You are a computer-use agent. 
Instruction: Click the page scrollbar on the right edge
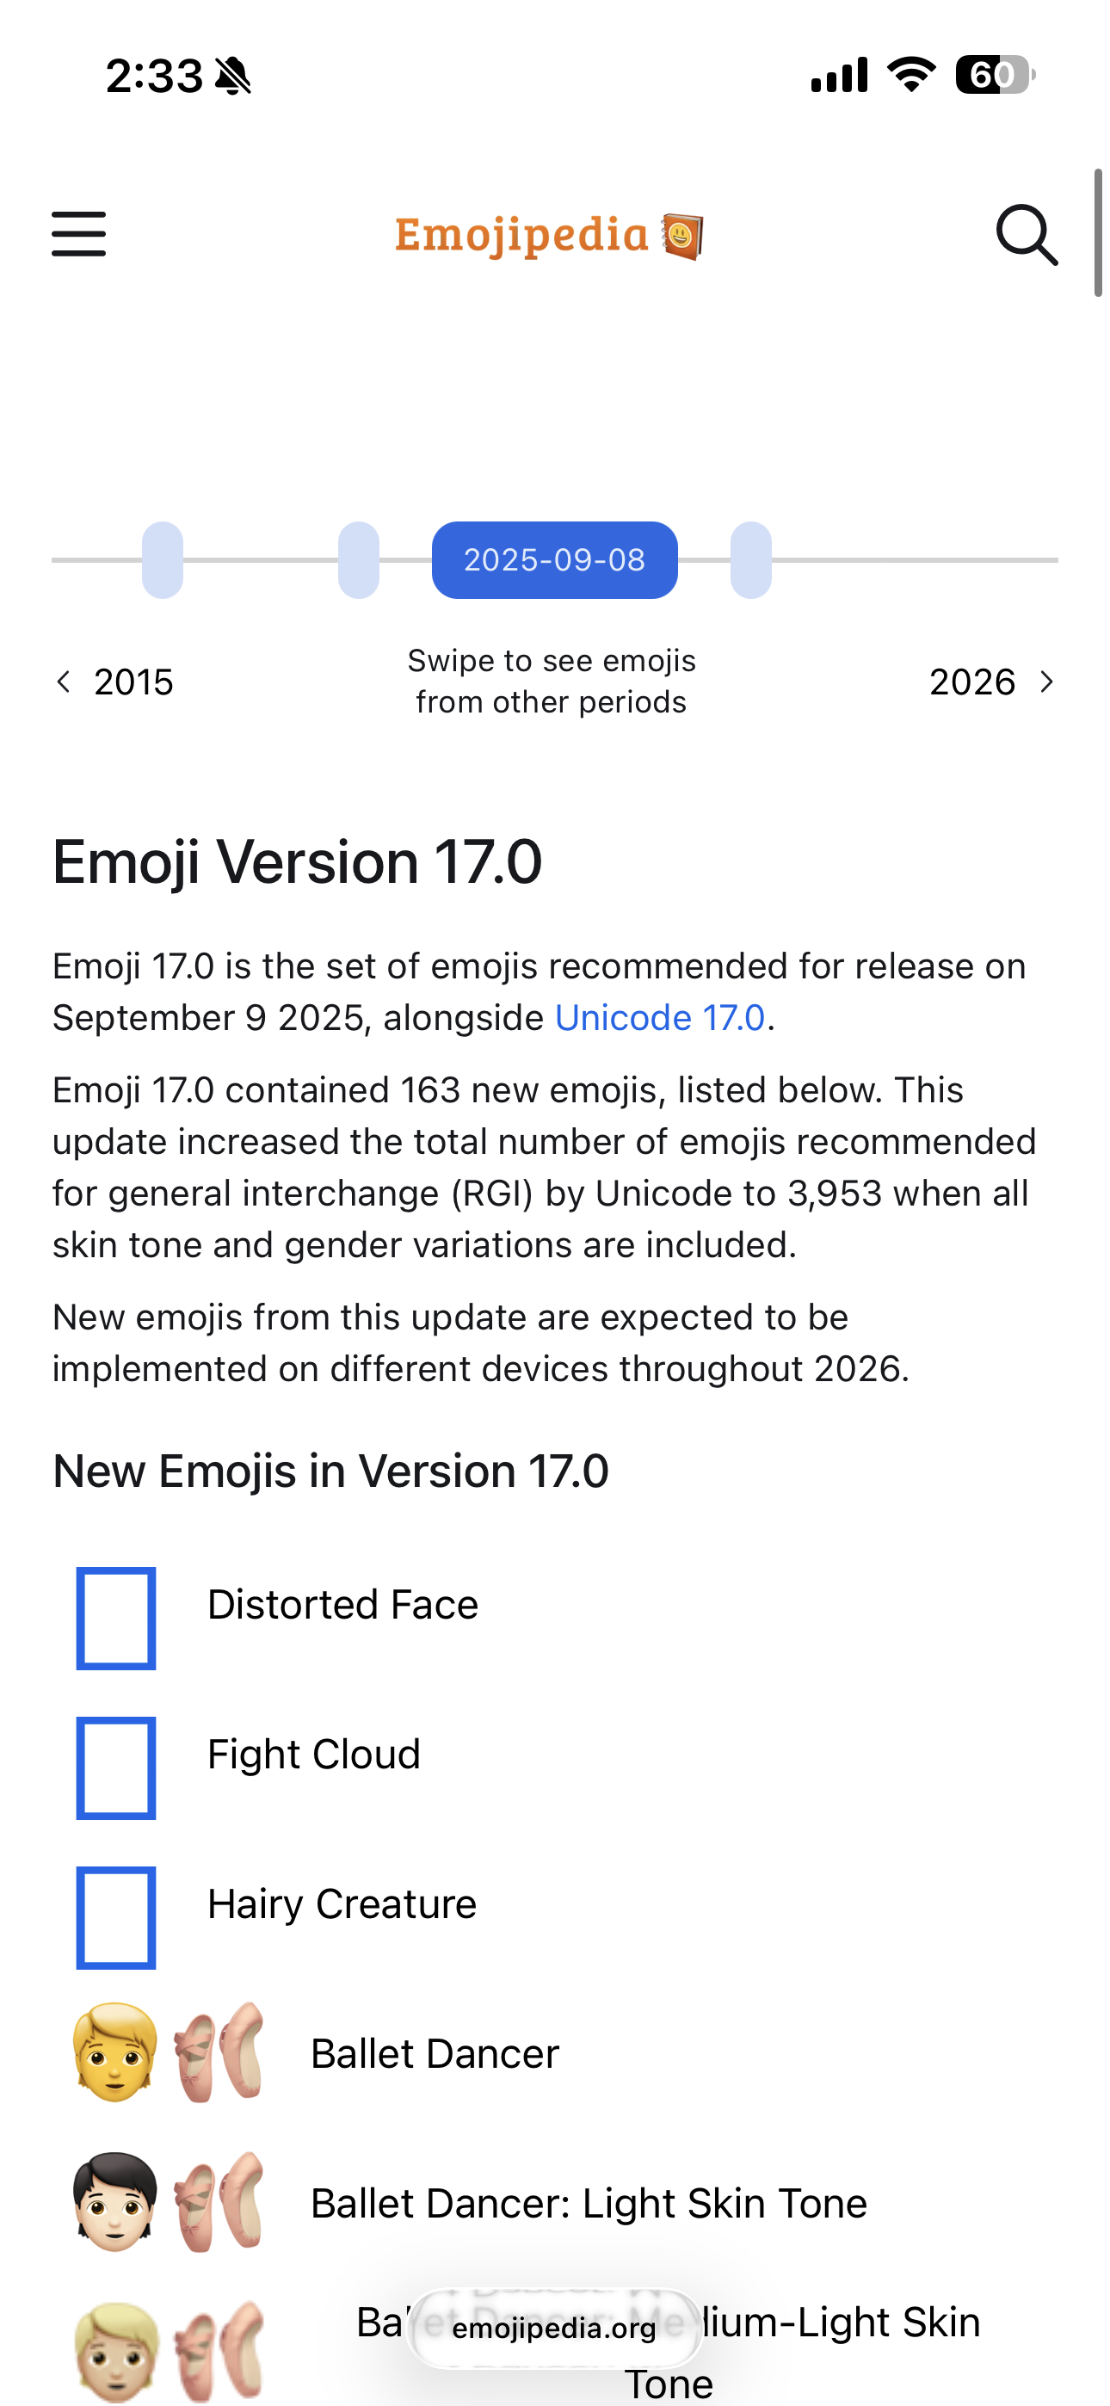click(1099, 233)
